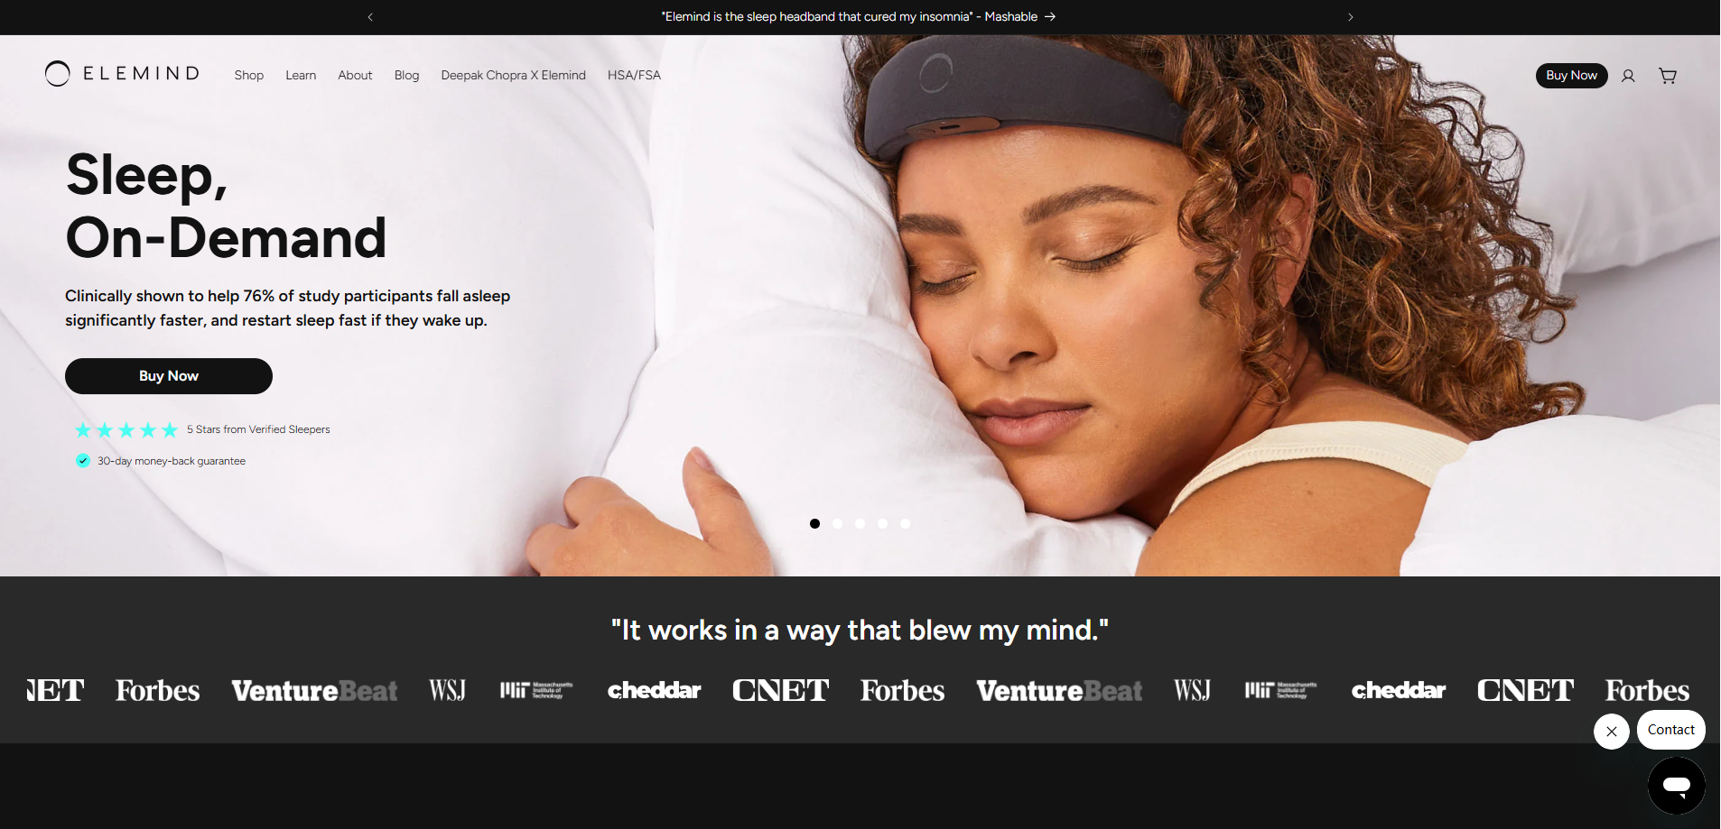
Task: Click the HSA/FSA link
Action: (x=634, y=76)
